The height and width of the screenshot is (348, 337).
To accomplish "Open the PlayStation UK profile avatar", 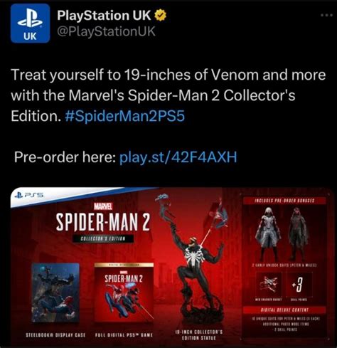I will (x=30, y=23).
